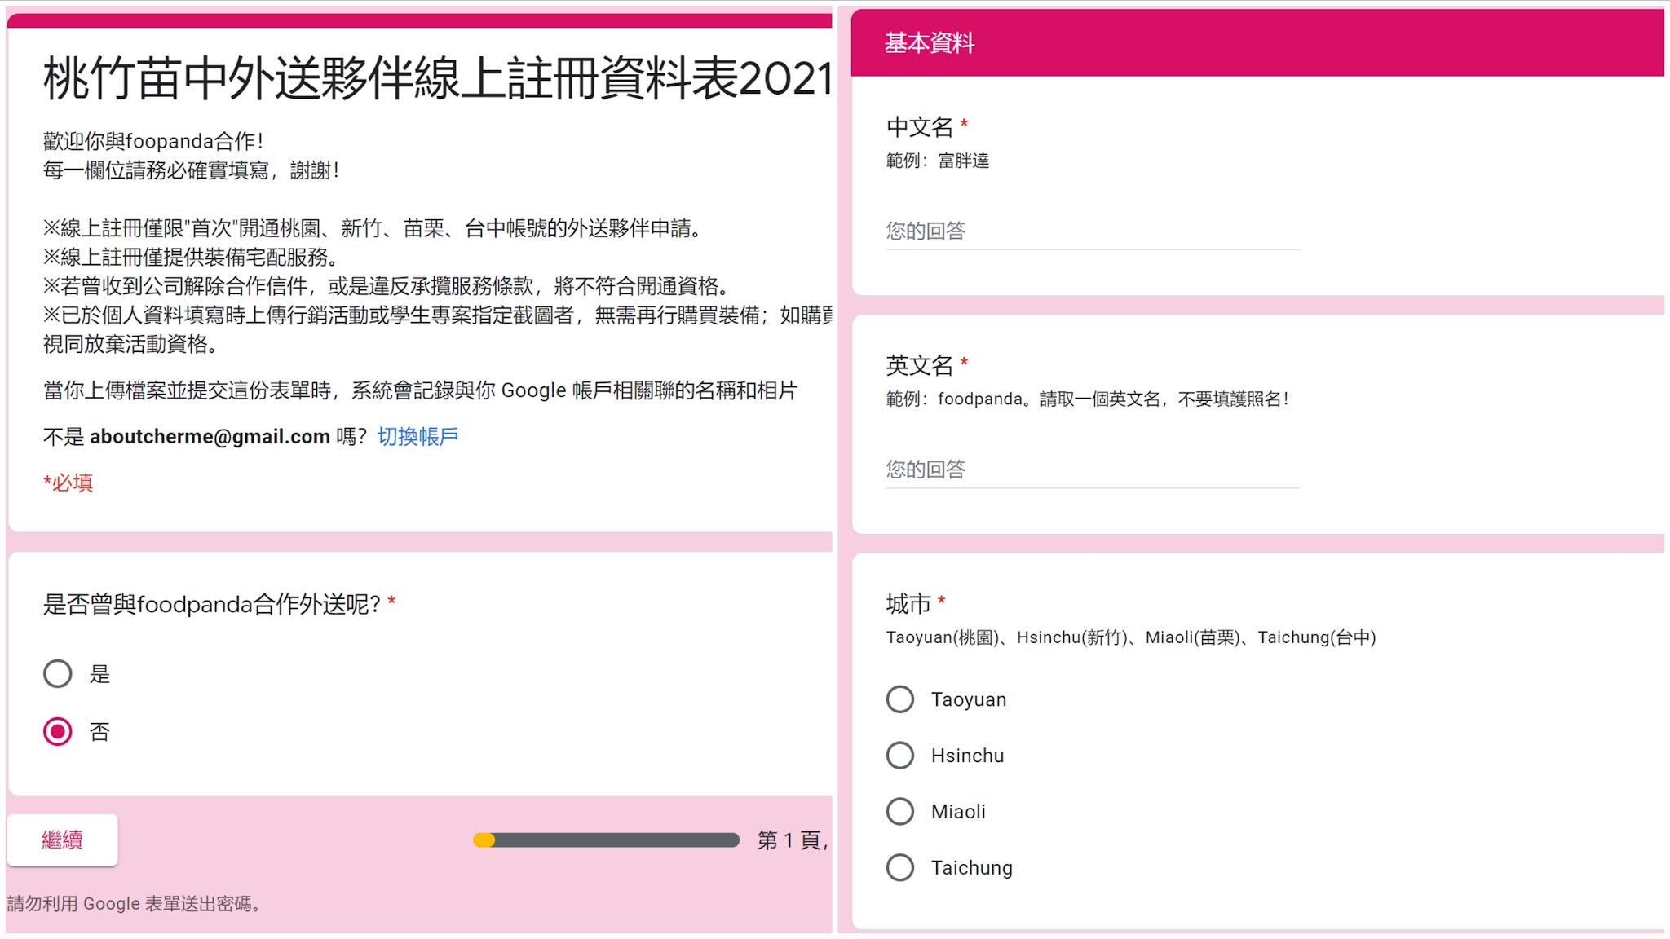Viewport: 1670px width, 939px height.
Task: Focus the 英文名 answer field
Action: pyautogui.click(x=1091, y=469)
